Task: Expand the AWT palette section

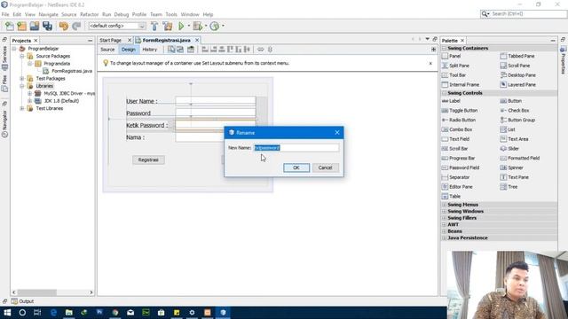Action: (444, 224)
